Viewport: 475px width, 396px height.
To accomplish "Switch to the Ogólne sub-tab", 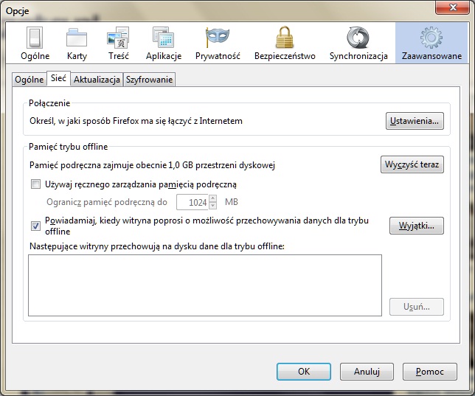I will [x=30, y=80].
